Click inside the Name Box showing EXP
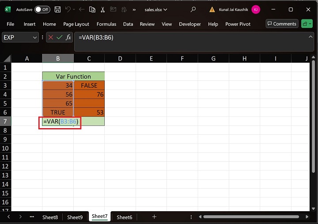318x224 pixels. (17, 38)
